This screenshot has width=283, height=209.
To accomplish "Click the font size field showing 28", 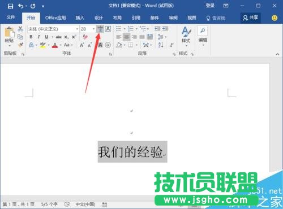I will (x=86, y=29).
